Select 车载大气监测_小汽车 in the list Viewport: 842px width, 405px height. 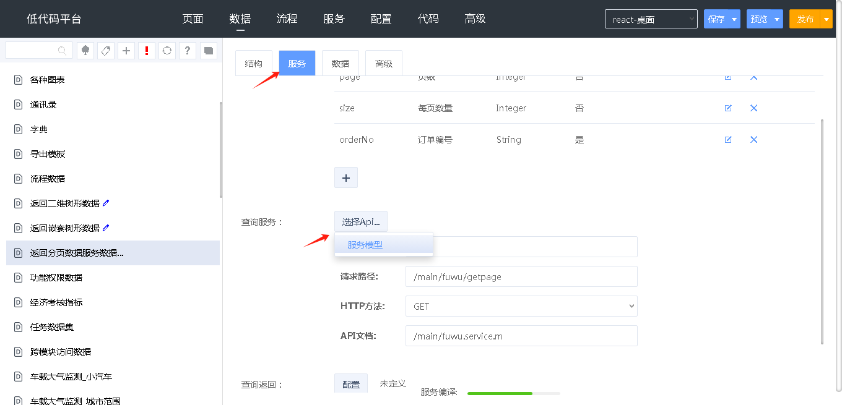point(113,377)
